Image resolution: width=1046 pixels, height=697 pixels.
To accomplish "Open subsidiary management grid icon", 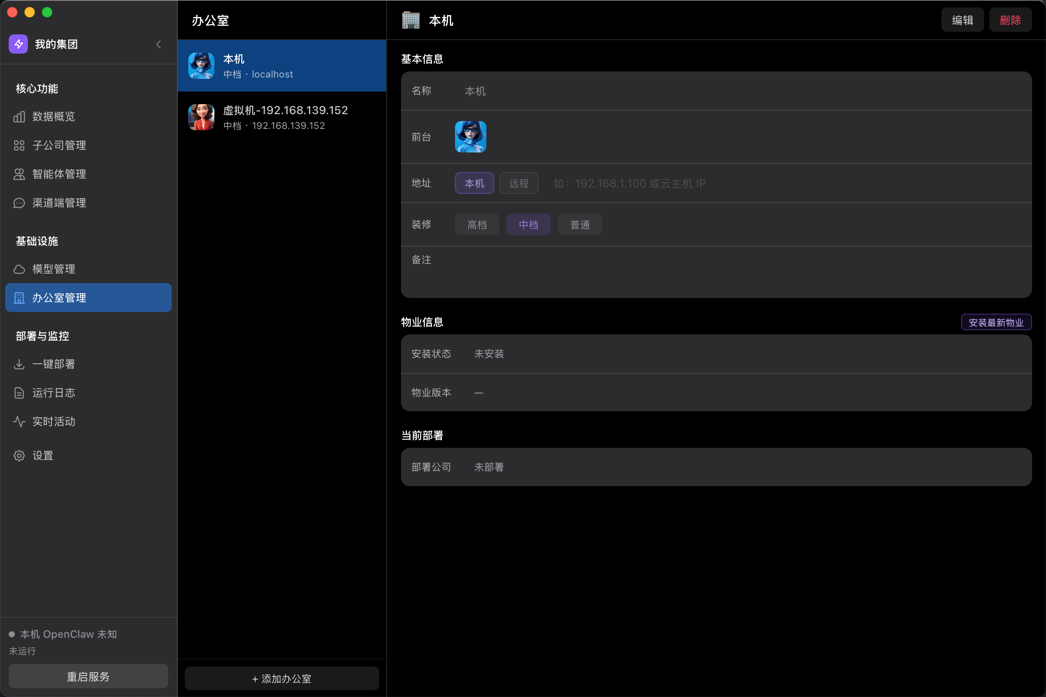I will [x=19, y=145].
